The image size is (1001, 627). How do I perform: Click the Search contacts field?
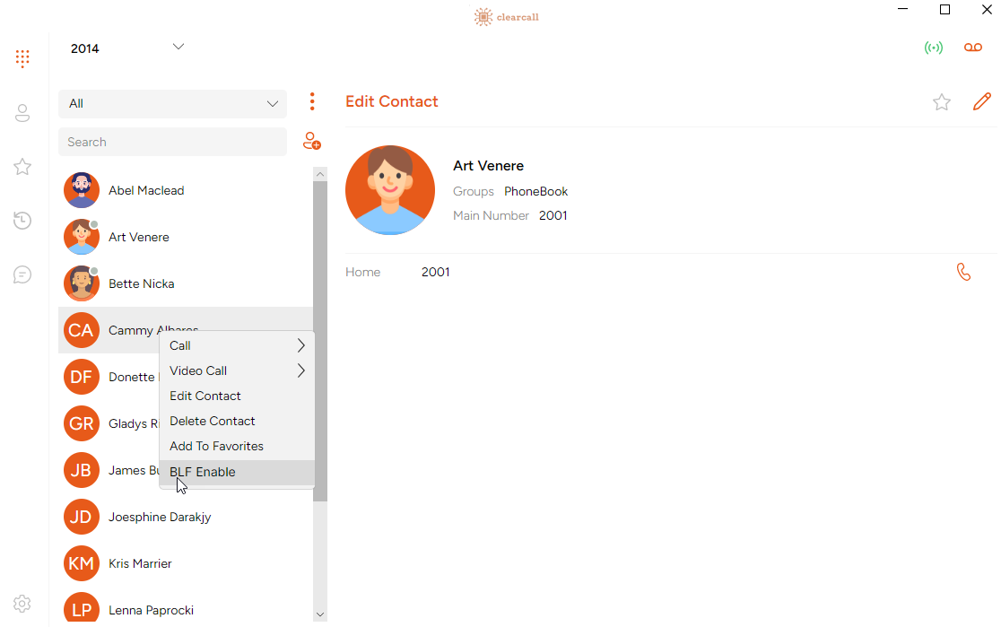pyautogui.click(x=172, y=142)
